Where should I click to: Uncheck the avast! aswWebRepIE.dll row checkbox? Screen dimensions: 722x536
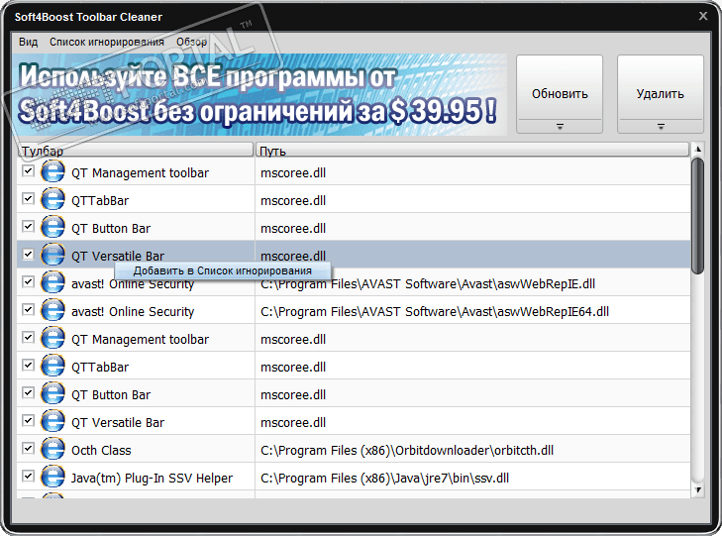[x=28, y=281]
